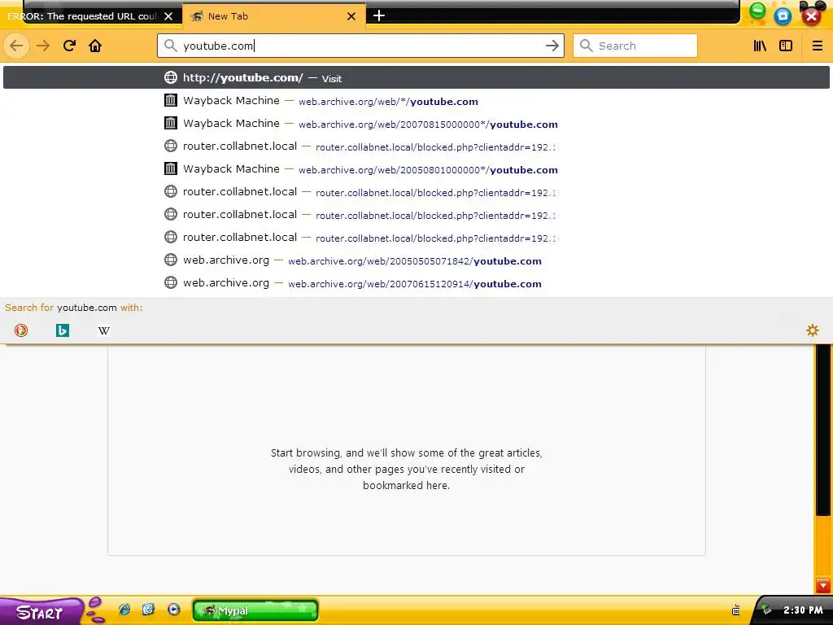Close the New Tab tab

click(351, 16)
